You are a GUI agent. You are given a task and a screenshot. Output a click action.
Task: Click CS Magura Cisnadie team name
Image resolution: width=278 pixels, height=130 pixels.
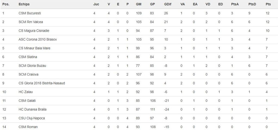(x=34, y=31)
